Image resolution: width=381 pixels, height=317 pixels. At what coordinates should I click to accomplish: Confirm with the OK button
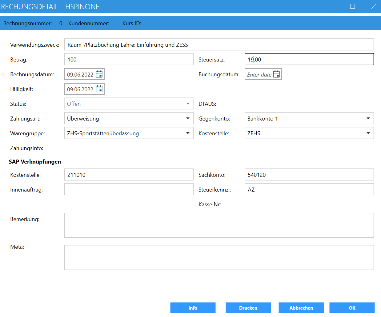[352, 308]
